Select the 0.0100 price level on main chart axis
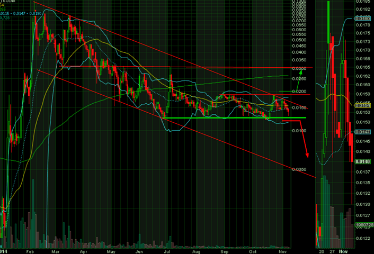This screenshot has height=254, width=374. [299, 131]
